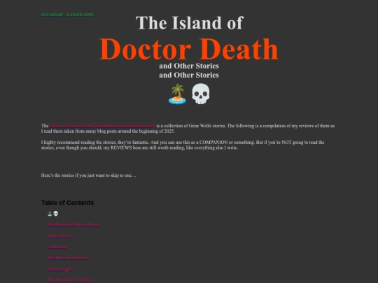The height and width of the screenshot is (283, 378).
Task: Jump to the Alien Stones review
Action: (59, 235)
